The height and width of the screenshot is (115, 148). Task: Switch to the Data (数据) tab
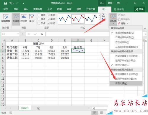tap(59, 9)
